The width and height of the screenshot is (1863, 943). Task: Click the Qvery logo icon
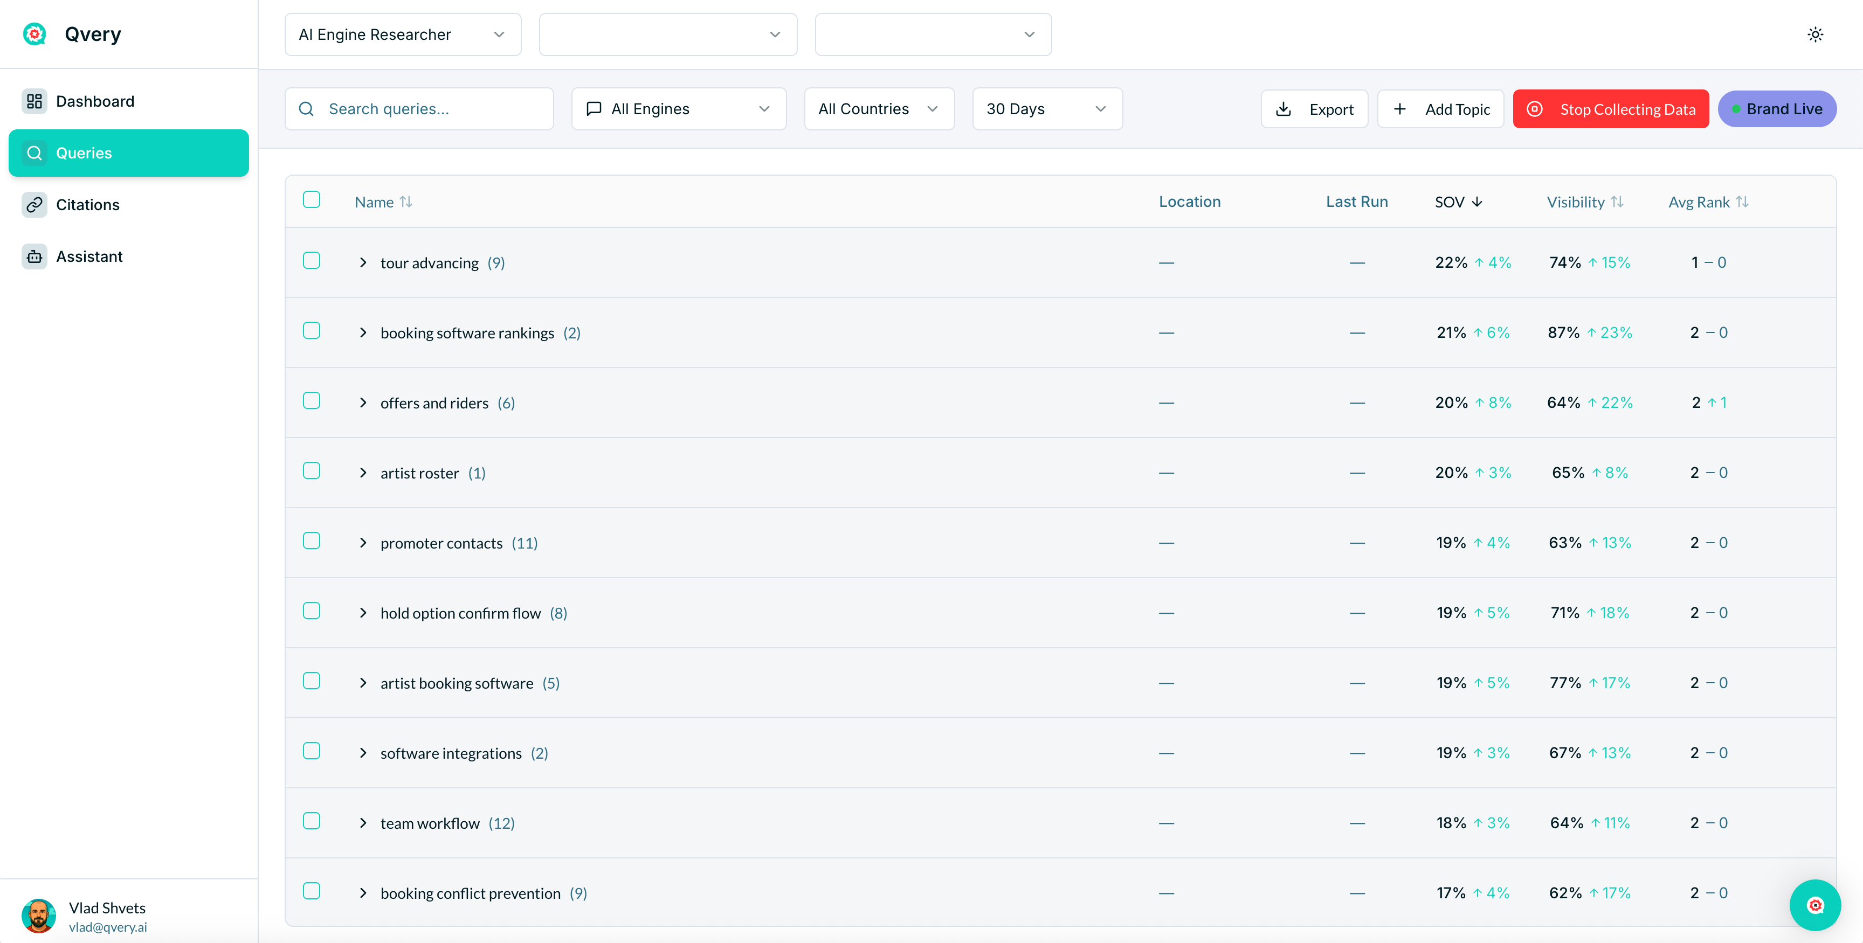tap(34, 34)
